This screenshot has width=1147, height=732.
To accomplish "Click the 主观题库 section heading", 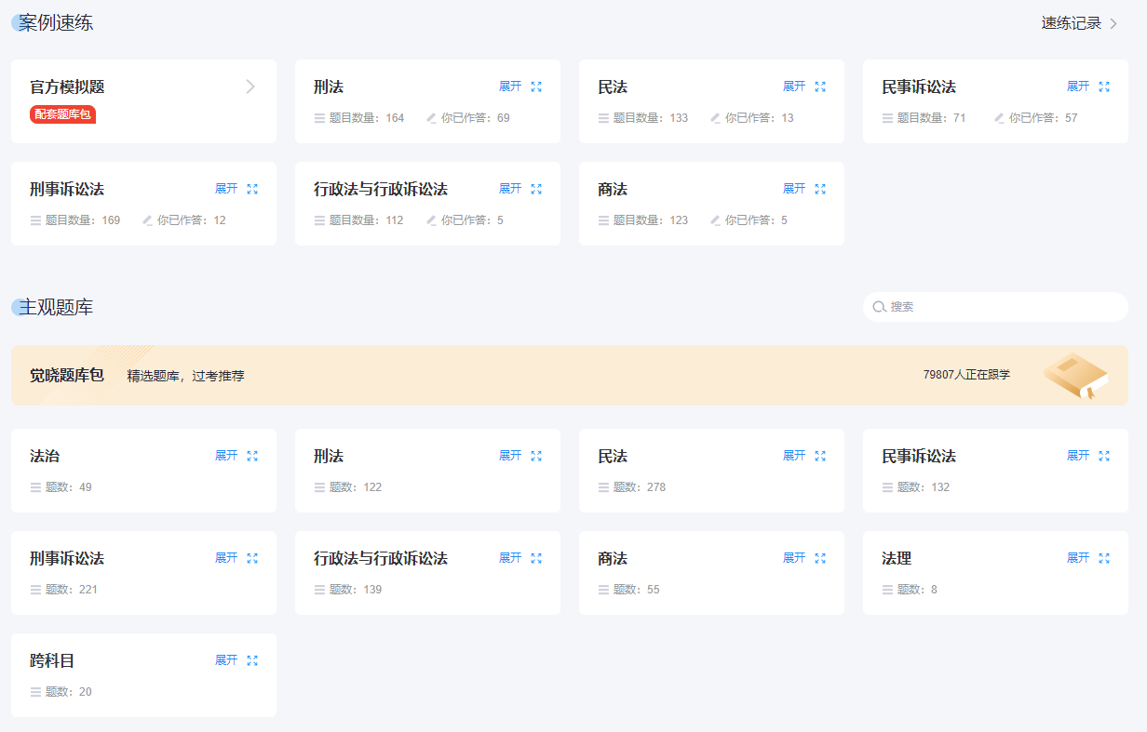I will [x=56, y=307].
